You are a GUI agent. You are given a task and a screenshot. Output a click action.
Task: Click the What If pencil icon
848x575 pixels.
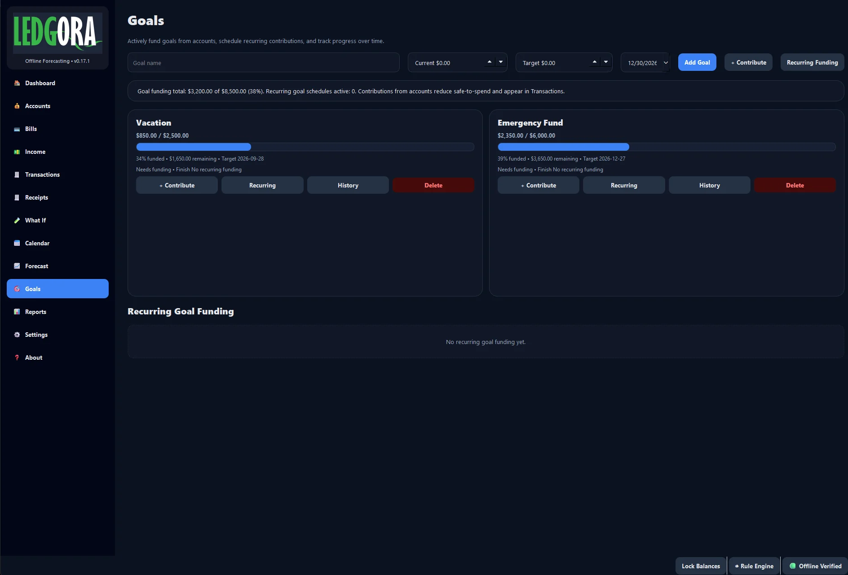pyautogui.click(x=17, y=220)
